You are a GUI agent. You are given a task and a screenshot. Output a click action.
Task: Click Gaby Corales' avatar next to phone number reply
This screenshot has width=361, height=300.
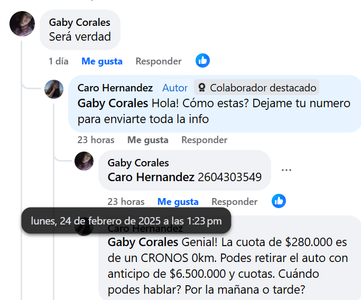coord(84,161)
